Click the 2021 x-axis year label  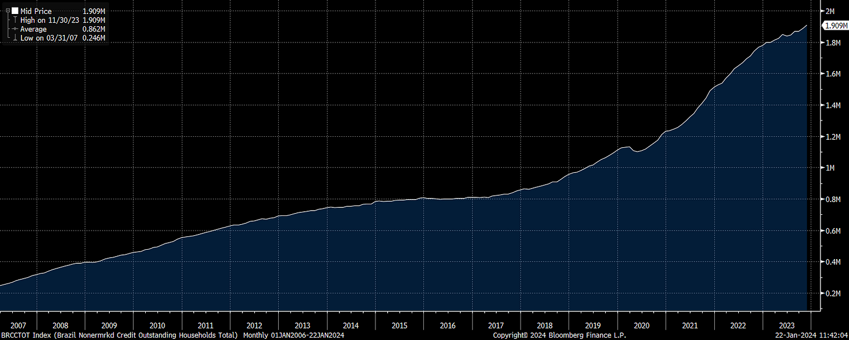690,325
